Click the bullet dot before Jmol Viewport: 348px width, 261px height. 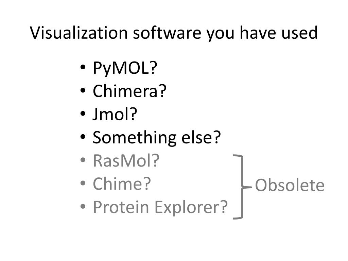pos(83,114)
